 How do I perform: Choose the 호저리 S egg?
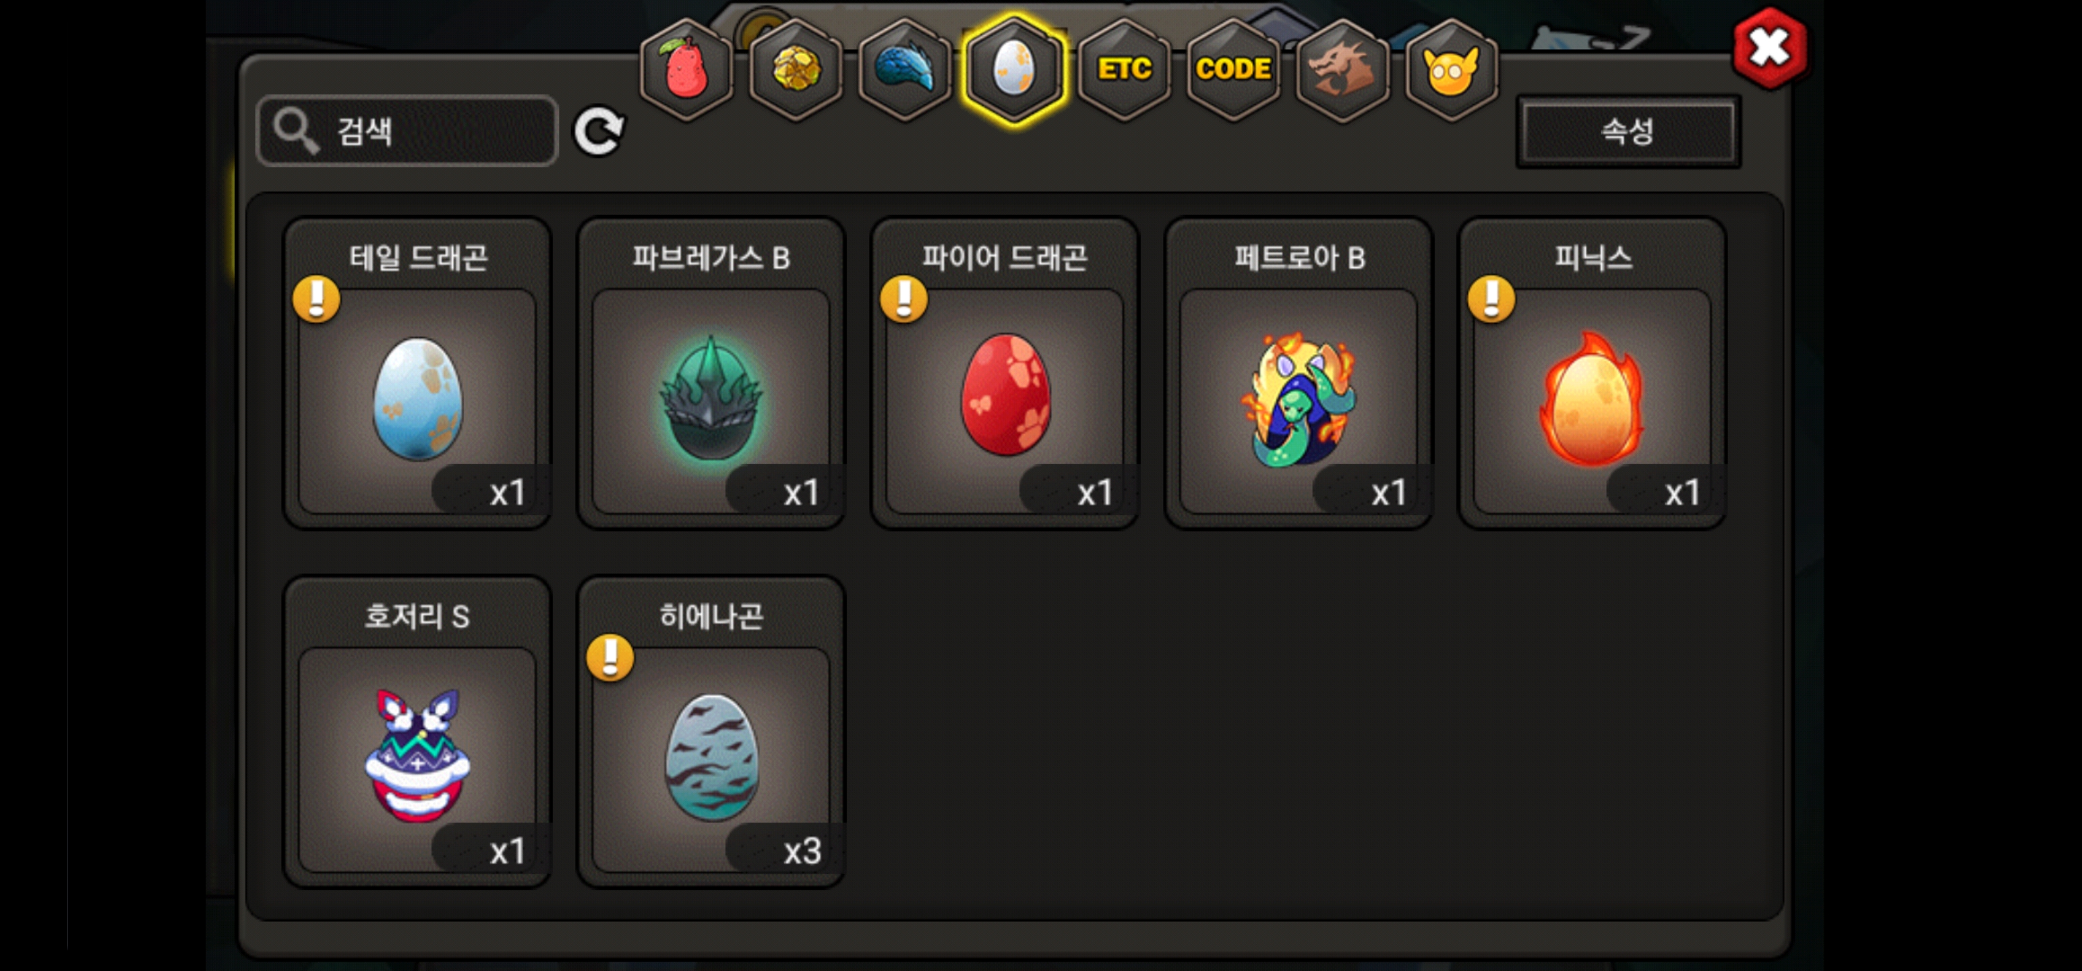(x=417, y=732)
